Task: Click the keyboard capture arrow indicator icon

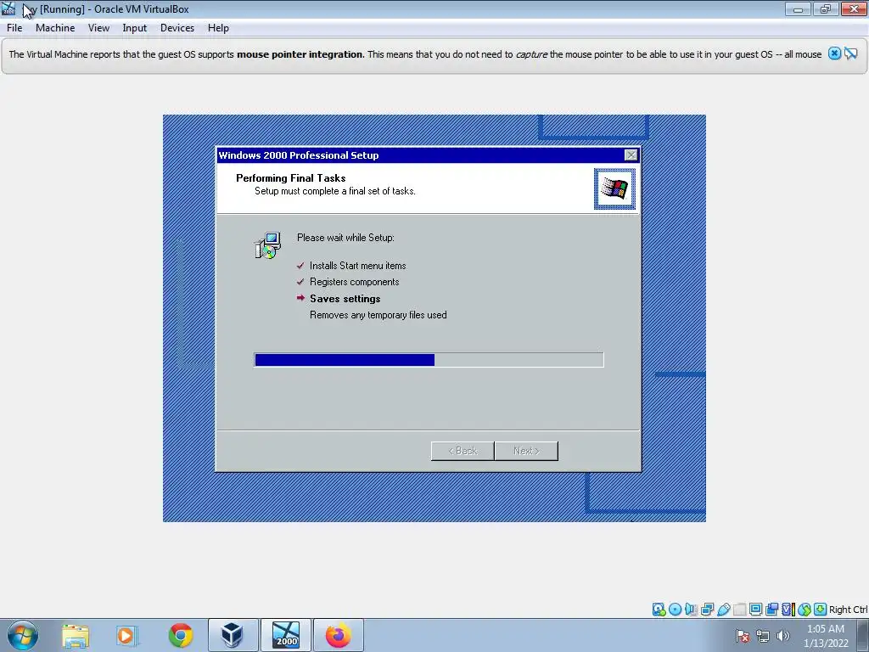Action: point(821,610)
